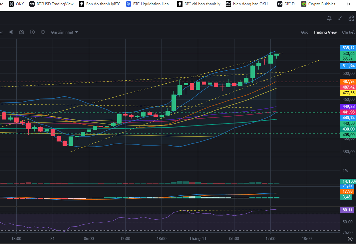Expand the Giá gần nhất dropdown
This screenshot has width=356, height=244.
65,32
